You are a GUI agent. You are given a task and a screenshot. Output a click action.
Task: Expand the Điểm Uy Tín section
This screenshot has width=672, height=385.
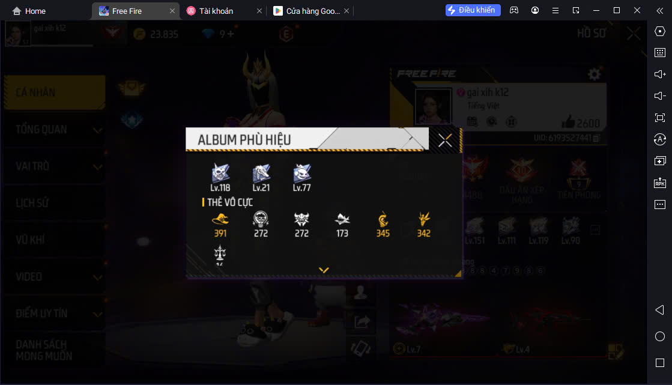(55, 314)
